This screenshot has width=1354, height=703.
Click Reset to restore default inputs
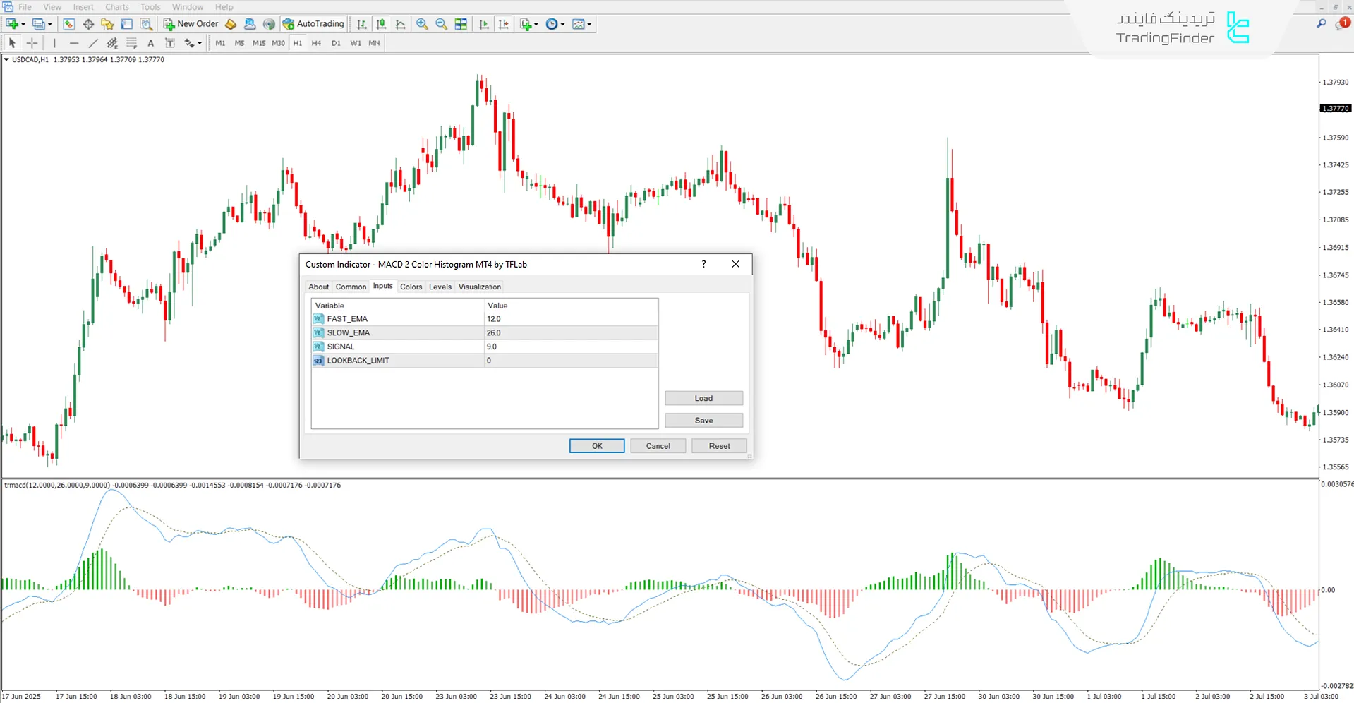click(x=719, y=446)
